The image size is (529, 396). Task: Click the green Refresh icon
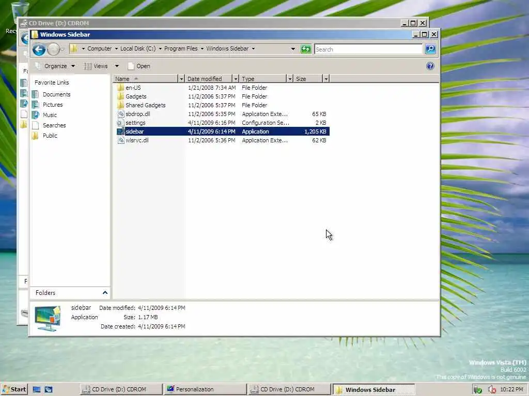(x=306, y=49)
